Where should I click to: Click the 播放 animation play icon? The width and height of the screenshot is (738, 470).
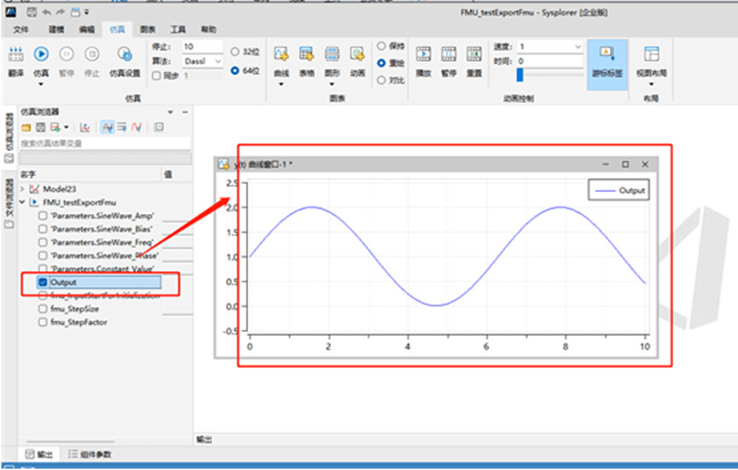[x=423, y=54]
